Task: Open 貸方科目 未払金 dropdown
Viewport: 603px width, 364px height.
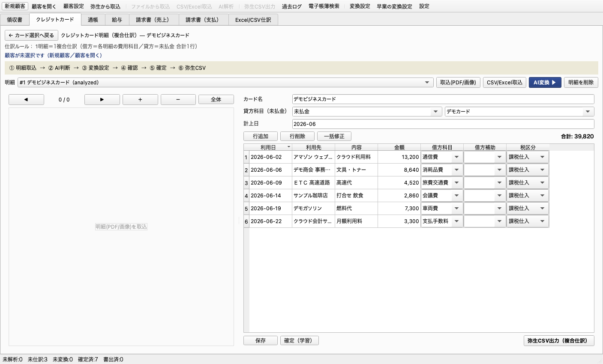Action: (x=367, y=111)
